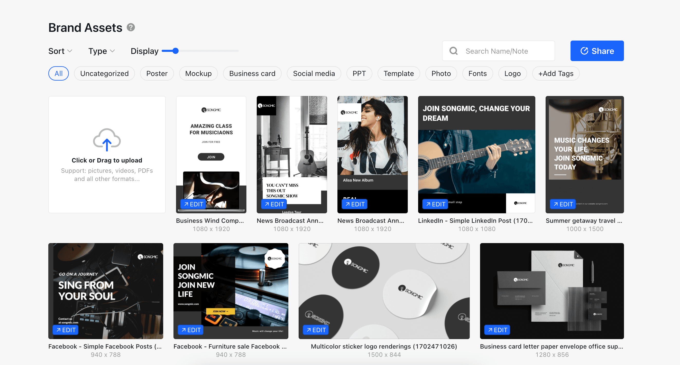Click Facebook - Simple Facebook Posts name

click(105, 347)
